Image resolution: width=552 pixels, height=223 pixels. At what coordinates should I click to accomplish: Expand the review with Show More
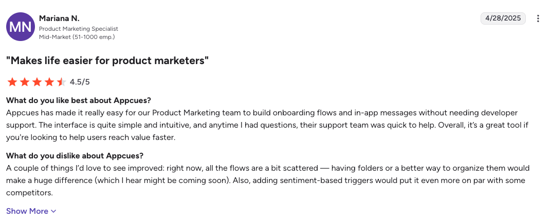tap(27, 211)
